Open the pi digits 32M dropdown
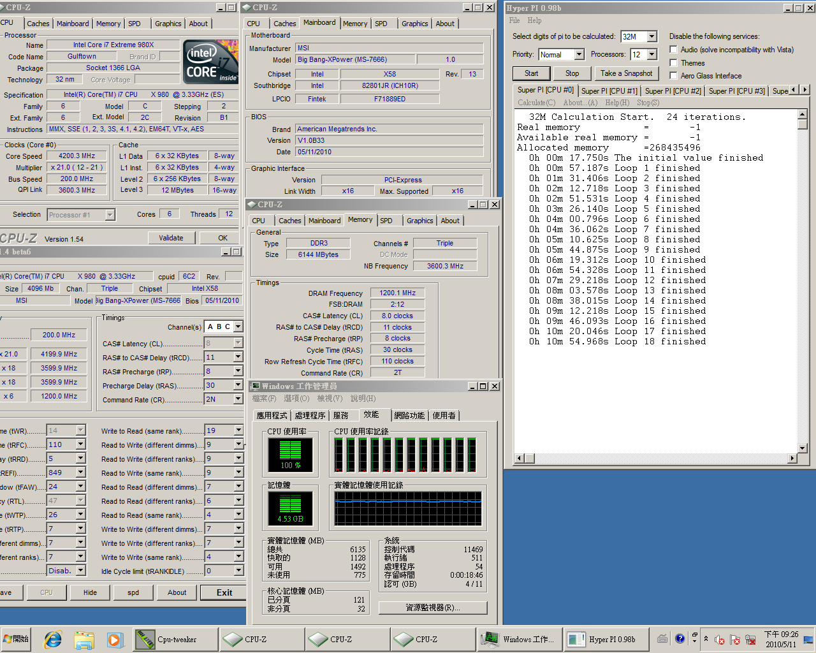This screenshot has height=653, width=816. click(652, 36)
